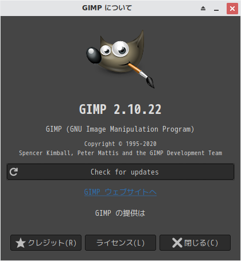
Task: Click the GIMP の提供は text
Action: coord(120,213)
